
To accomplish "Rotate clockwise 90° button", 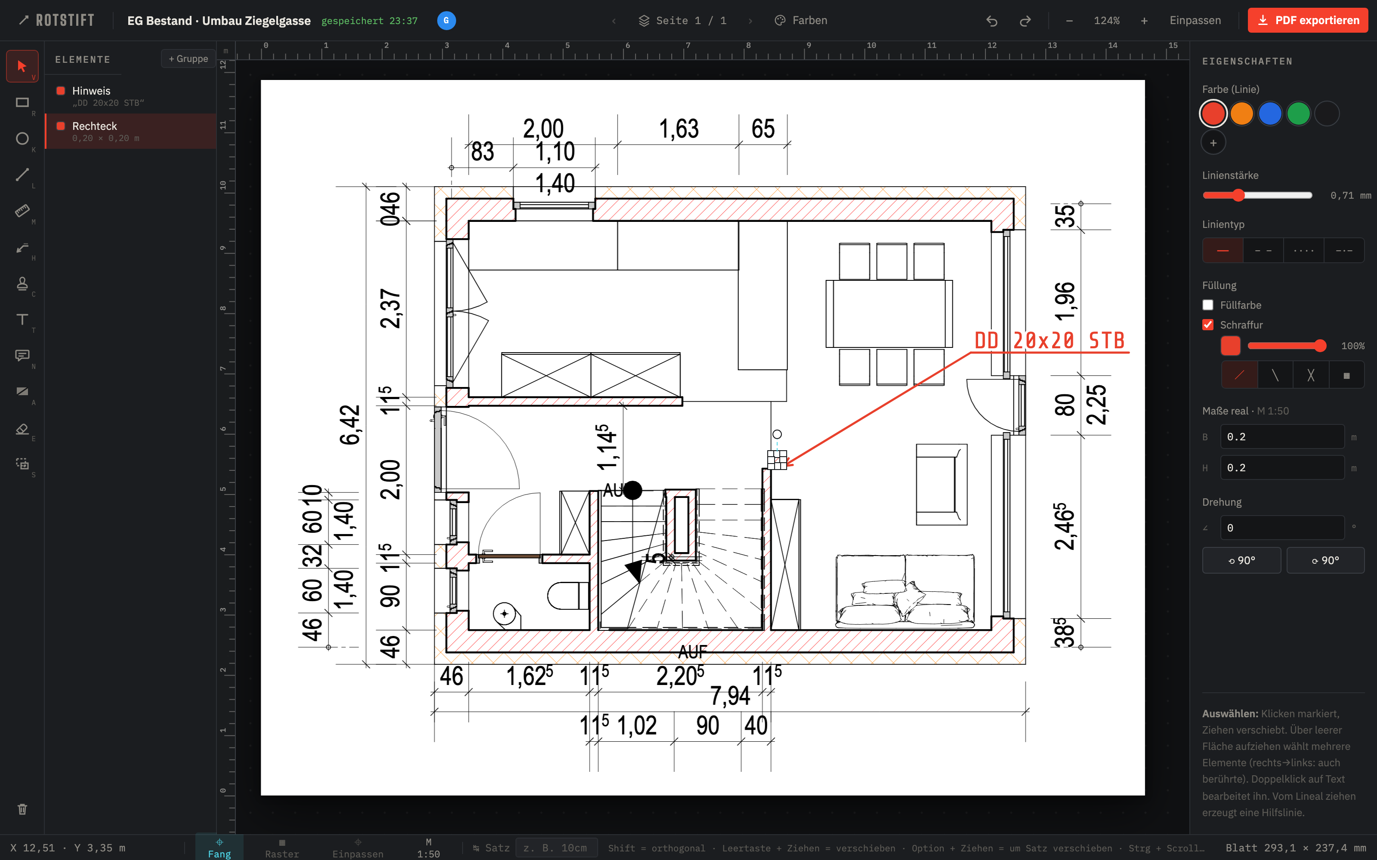I will pos(1325,560).
